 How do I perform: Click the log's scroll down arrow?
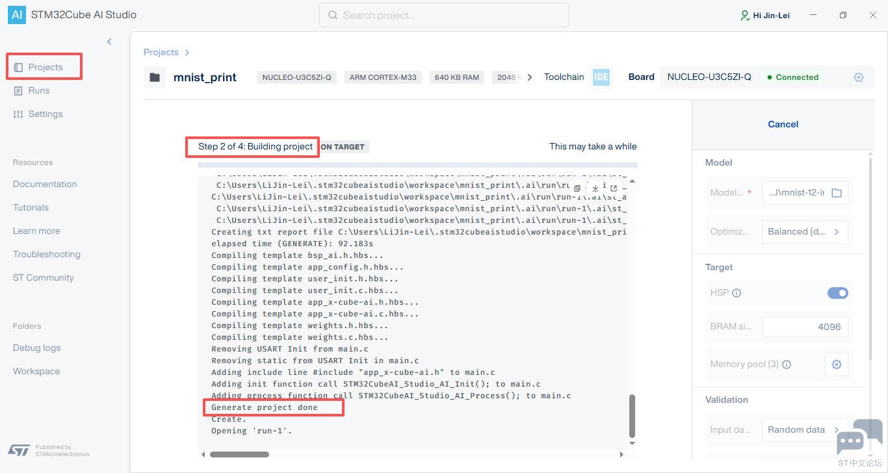pos(632,443)
